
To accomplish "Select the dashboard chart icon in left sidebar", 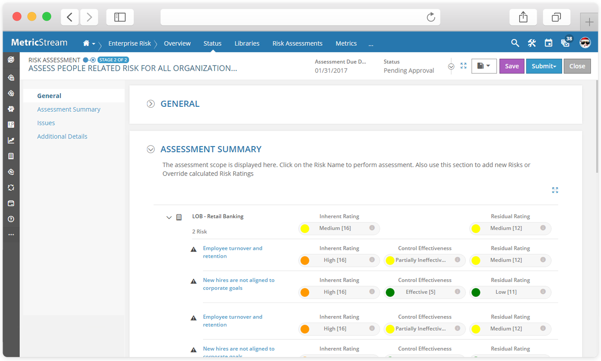I will tap(11, 140).
